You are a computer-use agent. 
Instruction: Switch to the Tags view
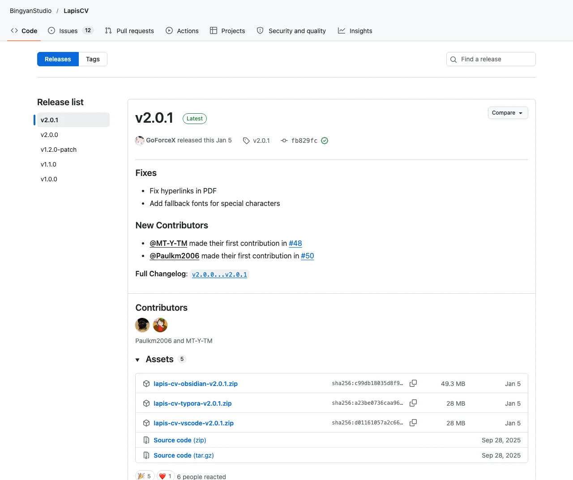coord(93,59)
